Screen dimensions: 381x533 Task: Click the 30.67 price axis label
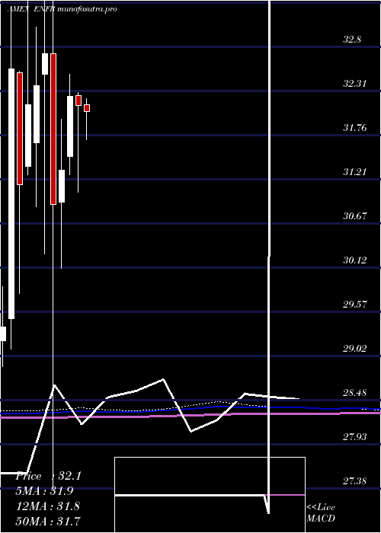(355, 215)
